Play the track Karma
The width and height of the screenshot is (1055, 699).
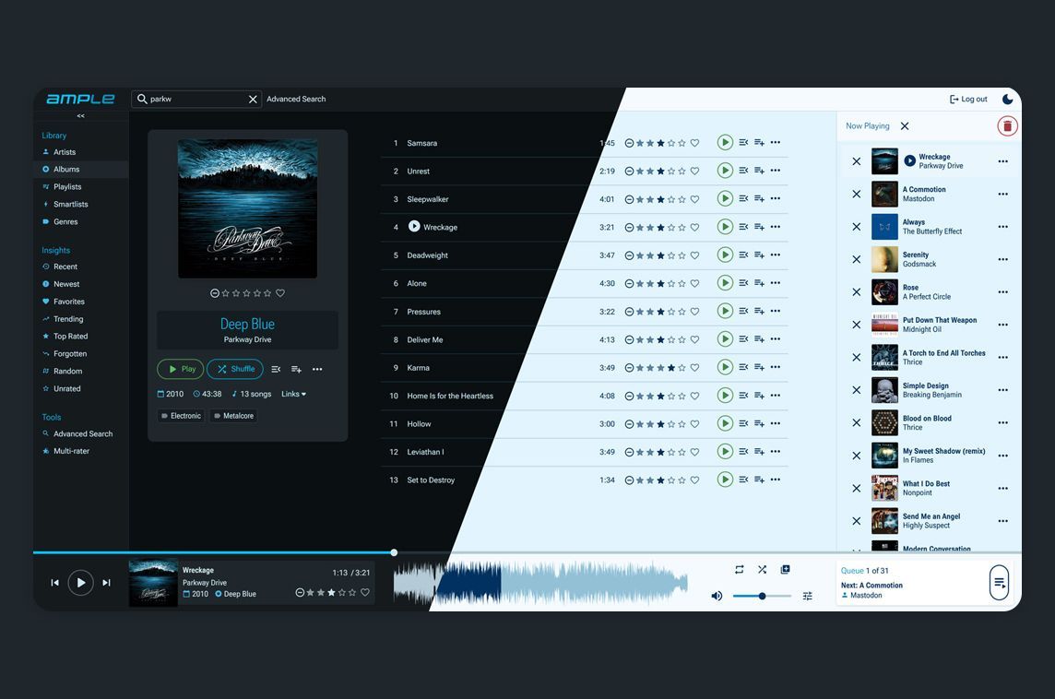(x=725, y=367)
